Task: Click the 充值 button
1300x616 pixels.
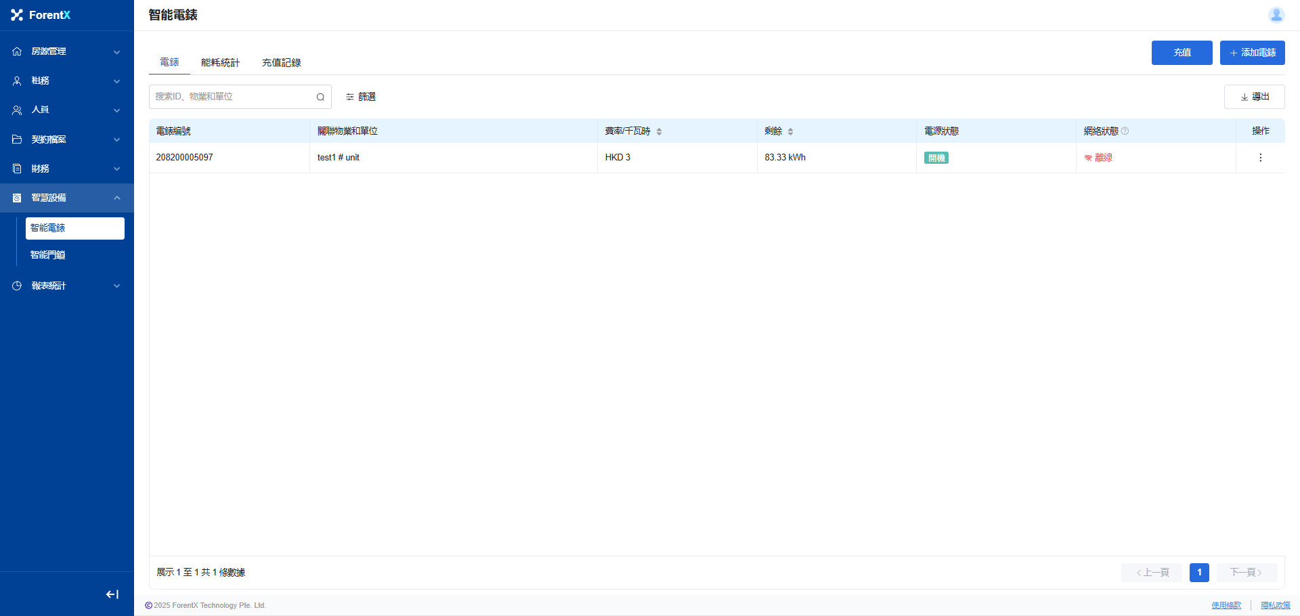Action: pyautogui.click(x=1182, y=53)
